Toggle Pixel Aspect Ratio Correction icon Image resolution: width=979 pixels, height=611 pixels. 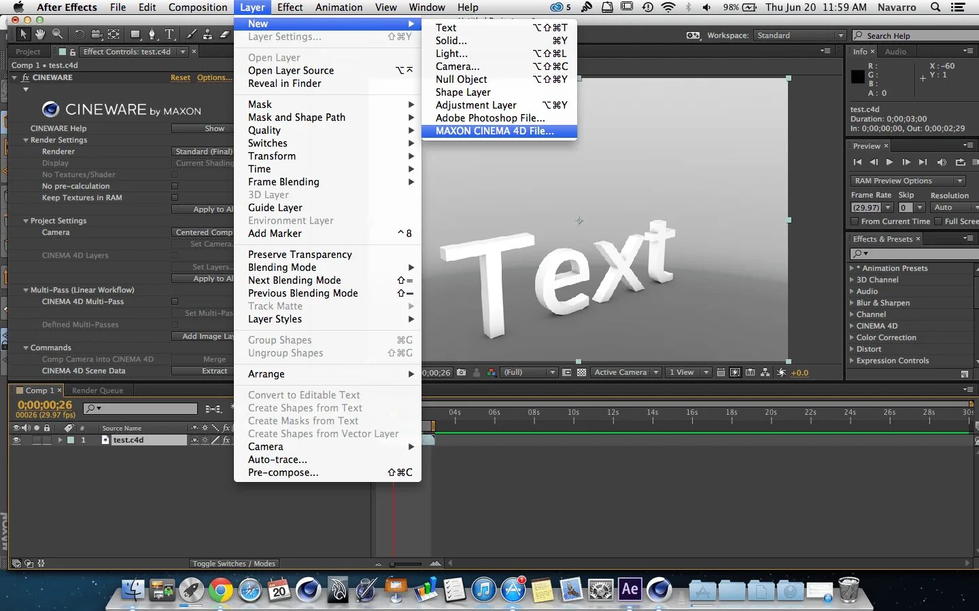(x=721, y=373)
